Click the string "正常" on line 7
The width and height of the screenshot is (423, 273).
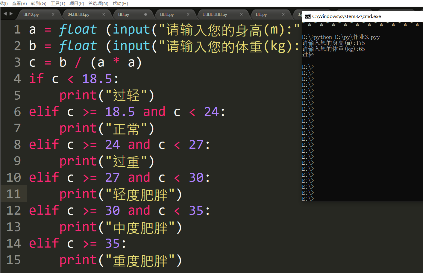(126, 128)
